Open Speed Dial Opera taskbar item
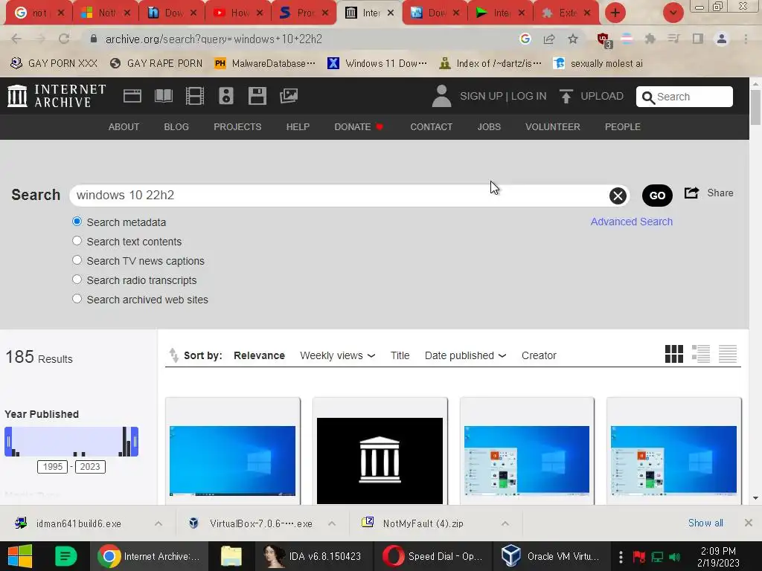The width and height of the screenshot is (762, 571). click(434, 556)
